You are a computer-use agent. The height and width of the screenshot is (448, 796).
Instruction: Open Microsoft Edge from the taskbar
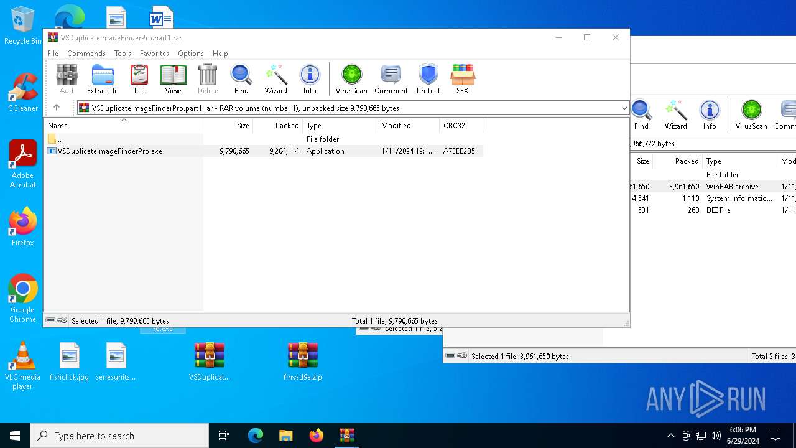pos(256,436)
